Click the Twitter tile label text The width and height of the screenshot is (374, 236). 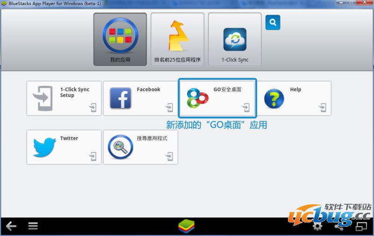point(69,138)
